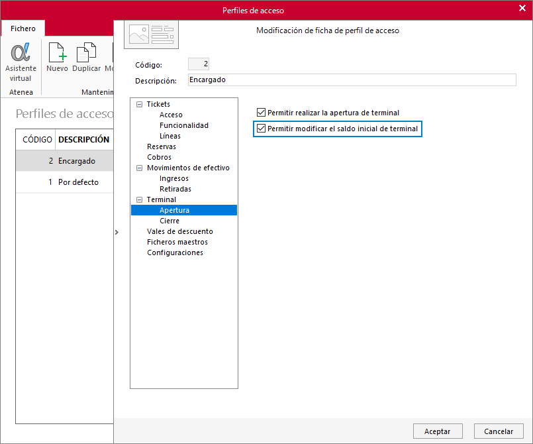
Task: Close the Perfiles de acceso window
Action: tap(522, 8)
